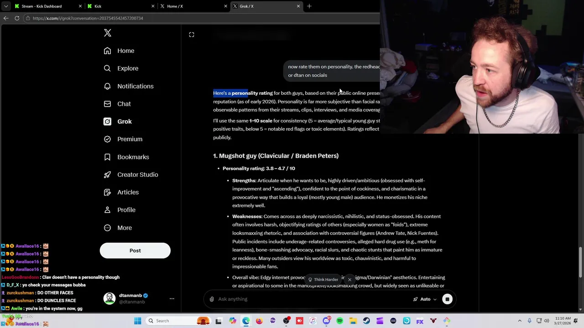The height and width of the screenshot is (328, 584).
Task: Reload the page
Action: pyautogui.click(x=17, y=18)
